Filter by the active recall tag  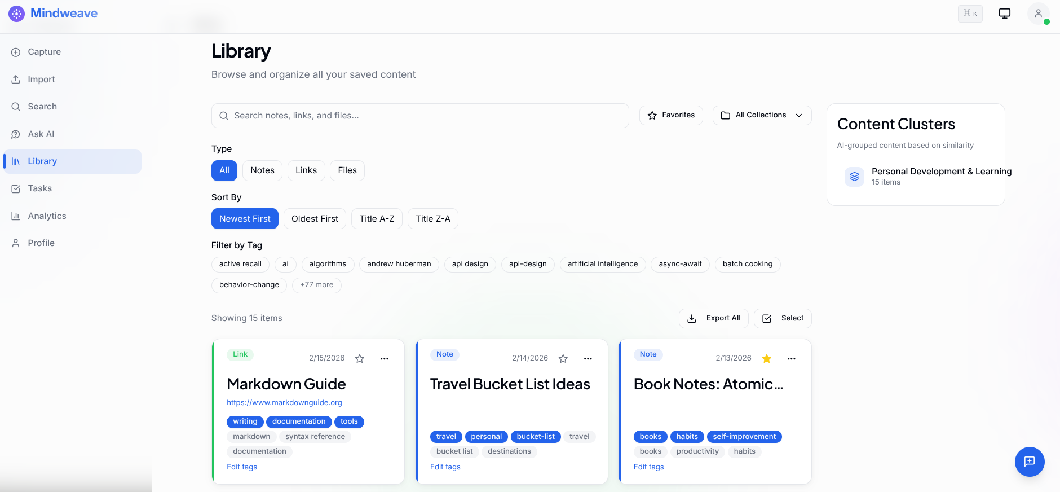(x=240, y=264)
